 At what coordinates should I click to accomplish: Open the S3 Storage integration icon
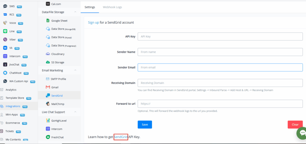[x=48, y=62]
